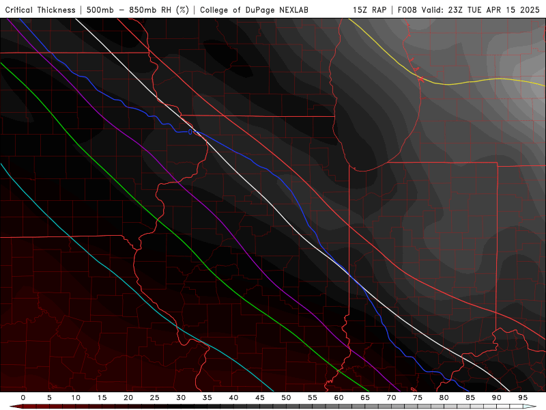Click the '500mb - 850mb RH (%)' label
This screenshot has width=546, height=410.
tap(138, 10)
